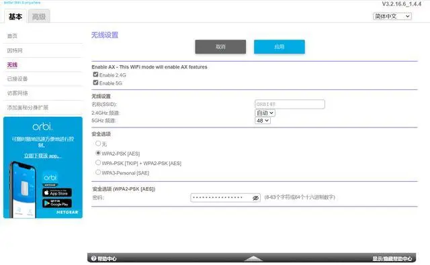Open 首页 in the sidebar
The height and width of the screenshot is (265, 430).
coord(12,36)
